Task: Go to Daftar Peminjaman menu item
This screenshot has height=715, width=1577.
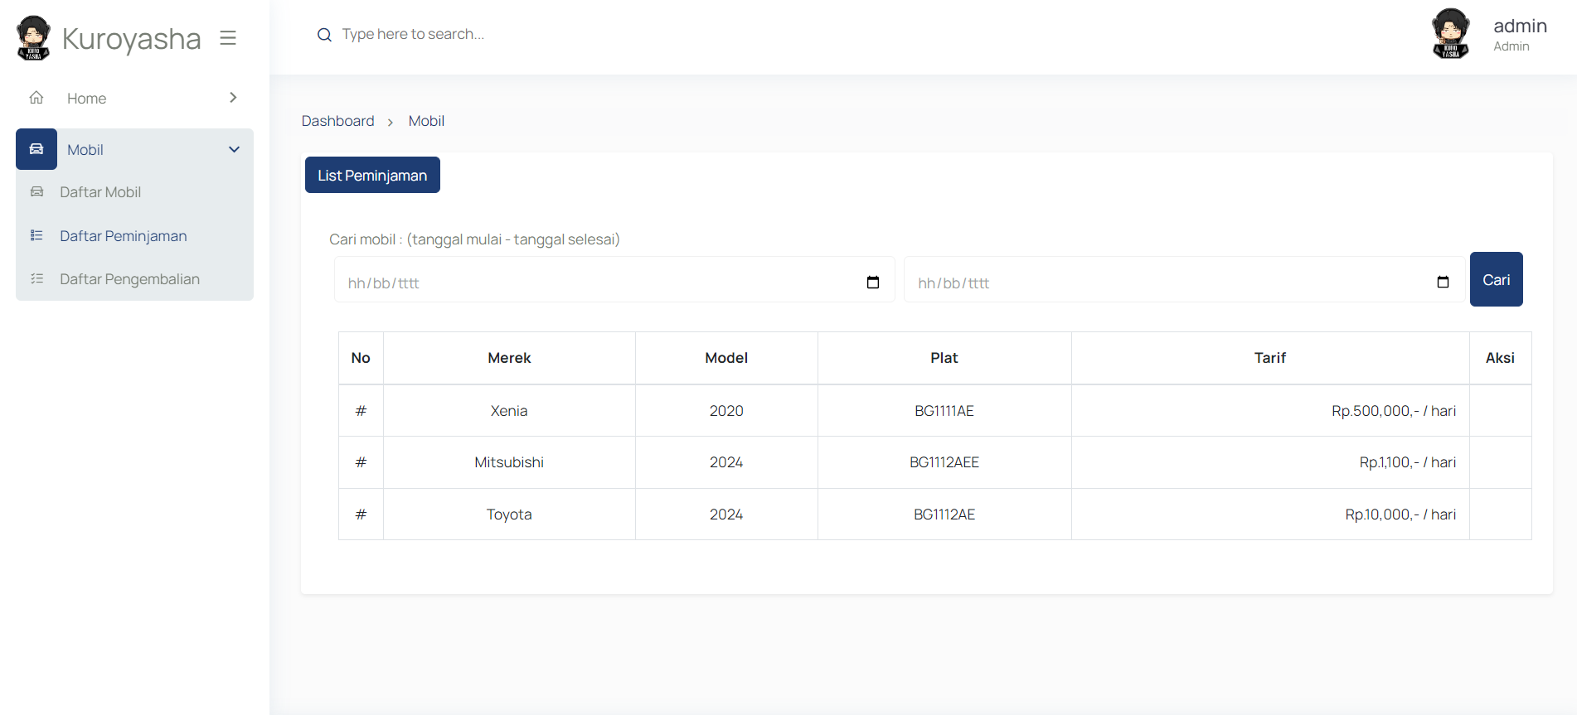Action: coord(124,236)
